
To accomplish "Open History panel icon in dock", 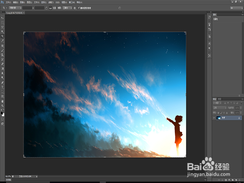I will tap(209, 17).
